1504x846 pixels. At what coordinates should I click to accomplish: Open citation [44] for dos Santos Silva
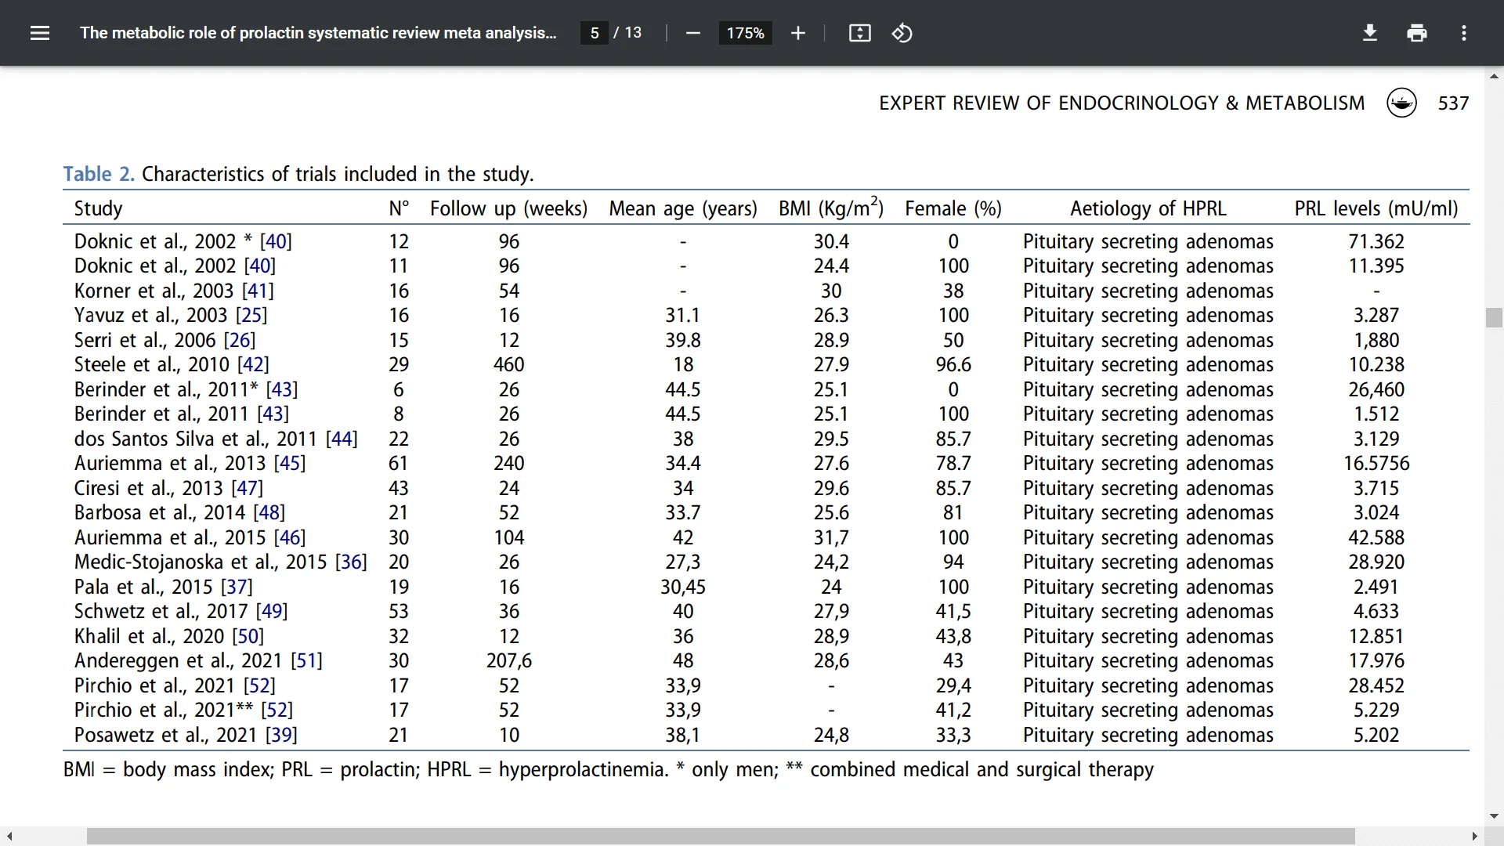point(342,439)
